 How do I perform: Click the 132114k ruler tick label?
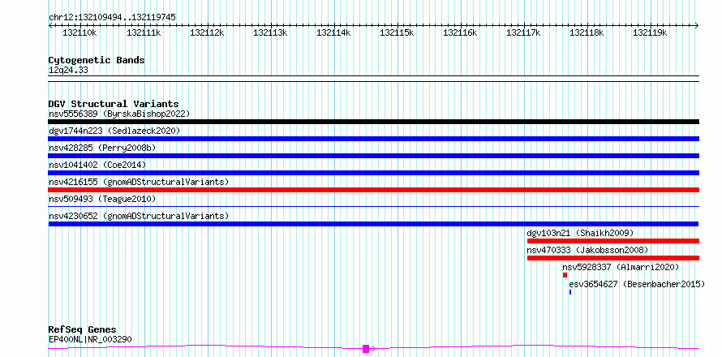tap(333, 32)
